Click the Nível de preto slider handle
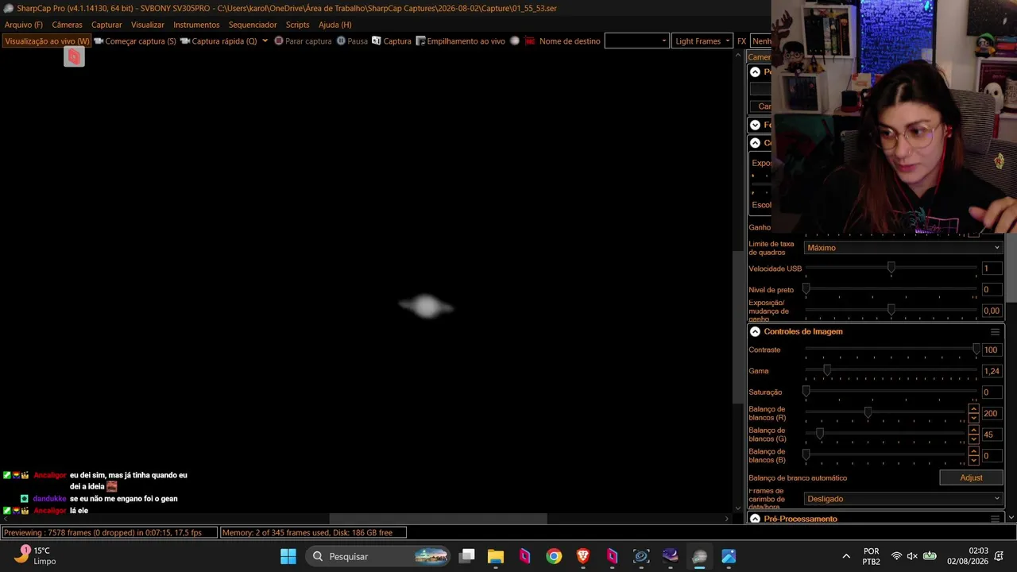The height and width of the screenshot is (572, 1017). 806,289
